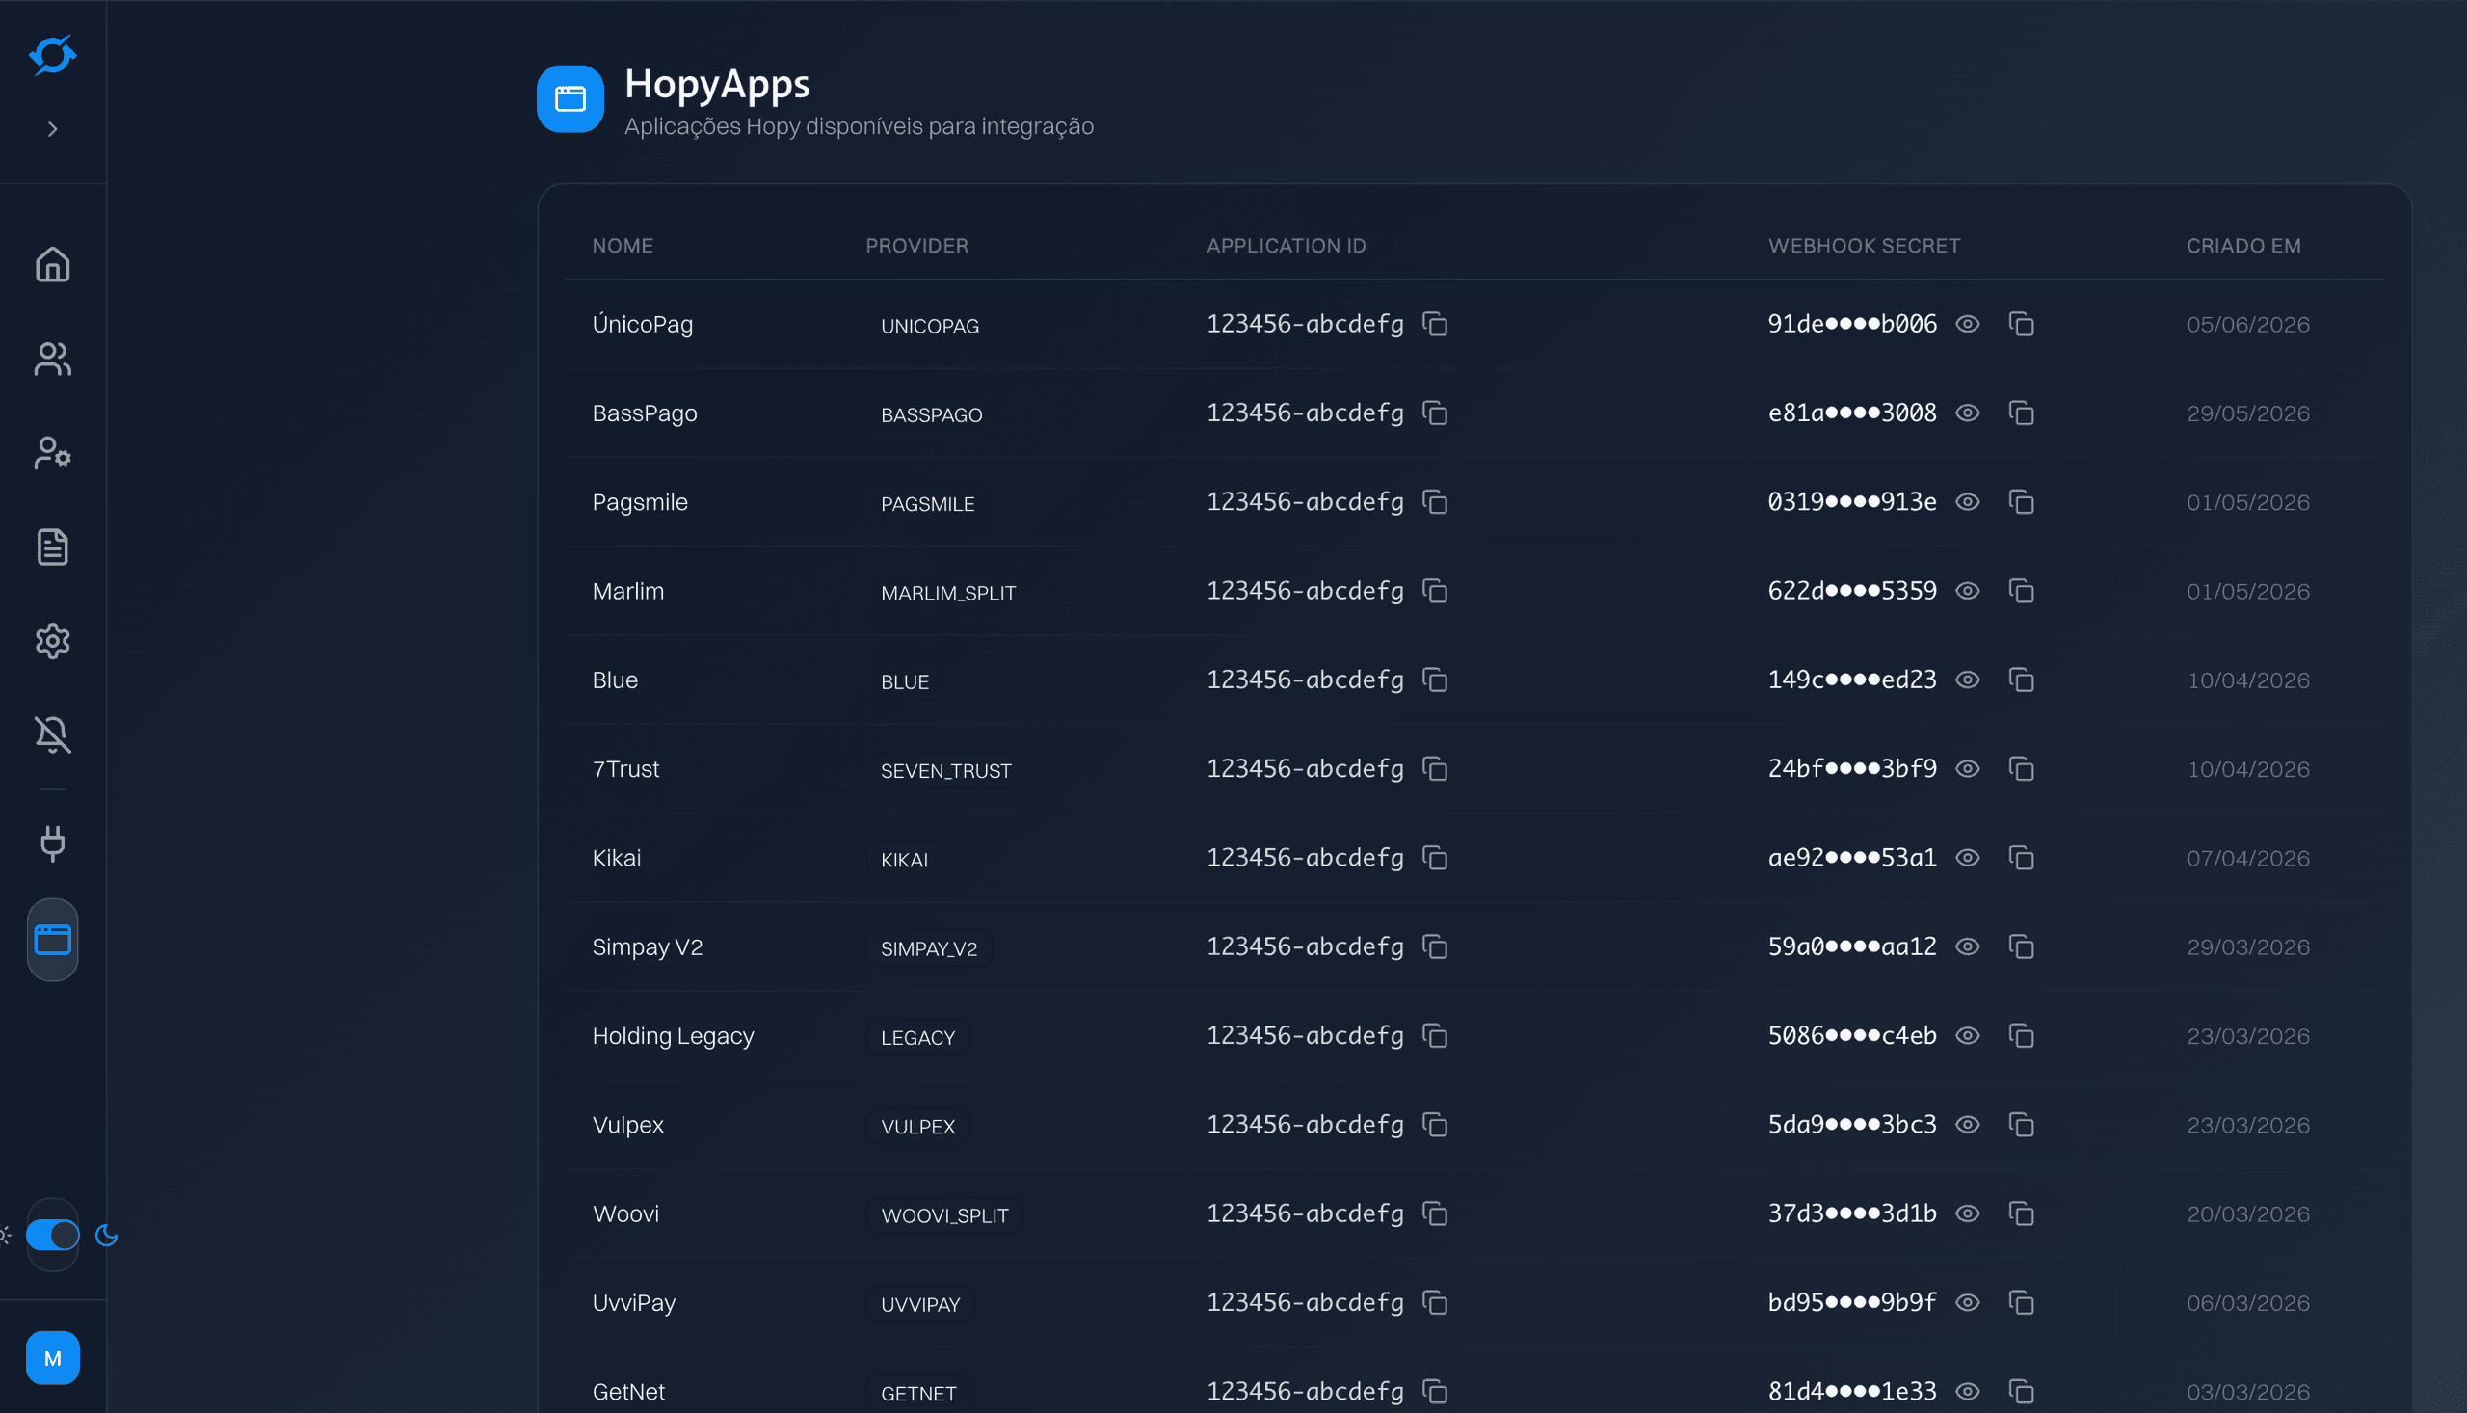Click the APPLICATION ID column header
This screenshot has height=1413, width=2467.
pos(1287,246)
